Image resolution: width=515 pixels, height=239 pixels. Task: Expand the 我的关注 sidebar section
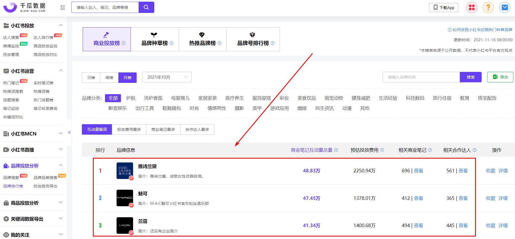tap(61, 235)
